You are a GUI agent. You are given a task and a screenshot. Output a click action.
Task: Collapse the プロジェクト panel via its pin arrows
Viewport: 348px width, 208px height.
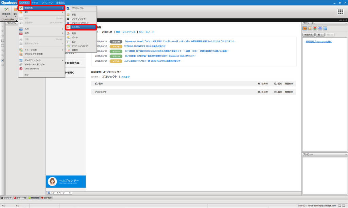coord(346,23)
